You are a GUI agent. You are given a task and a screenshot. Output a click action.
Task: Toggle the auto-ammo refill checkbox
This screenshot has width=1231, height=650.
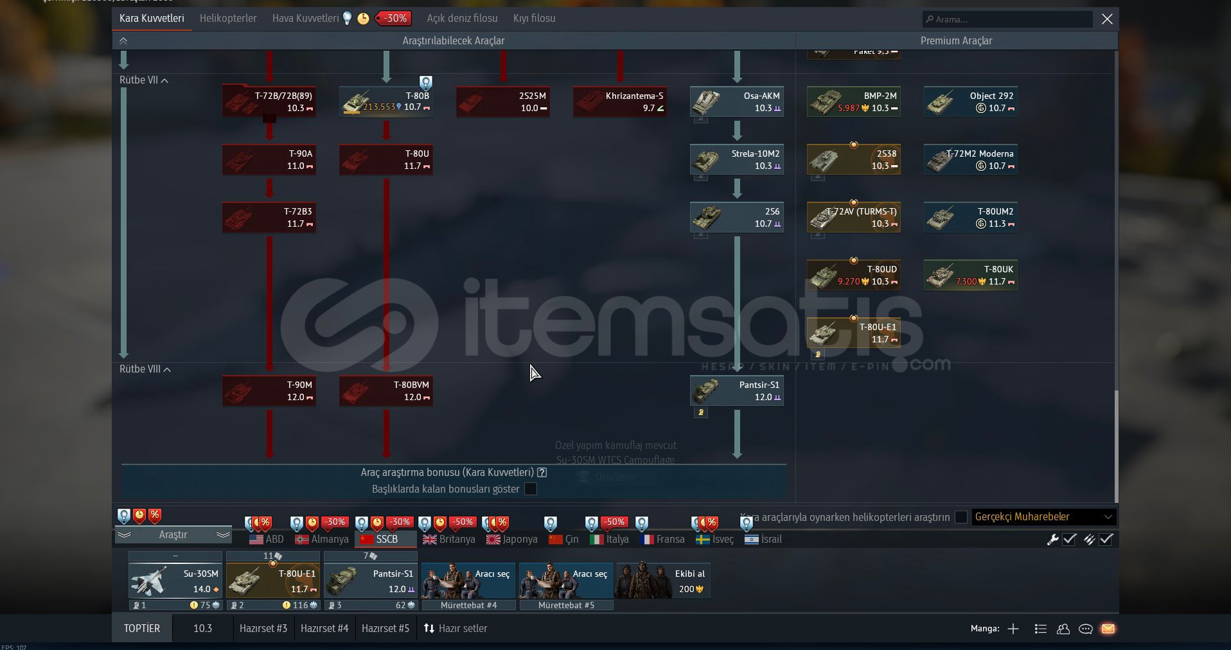pyautogui.click(x=1106, y=540)
